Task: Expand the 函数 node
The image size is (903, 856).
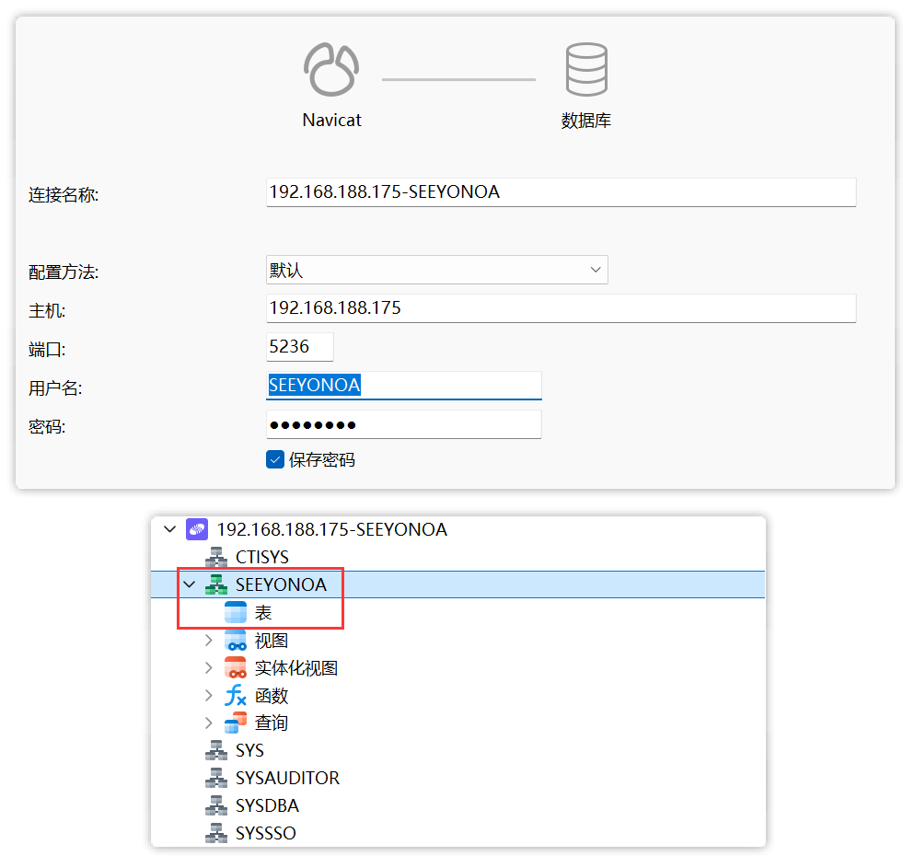Action: (x=208, y=695)
